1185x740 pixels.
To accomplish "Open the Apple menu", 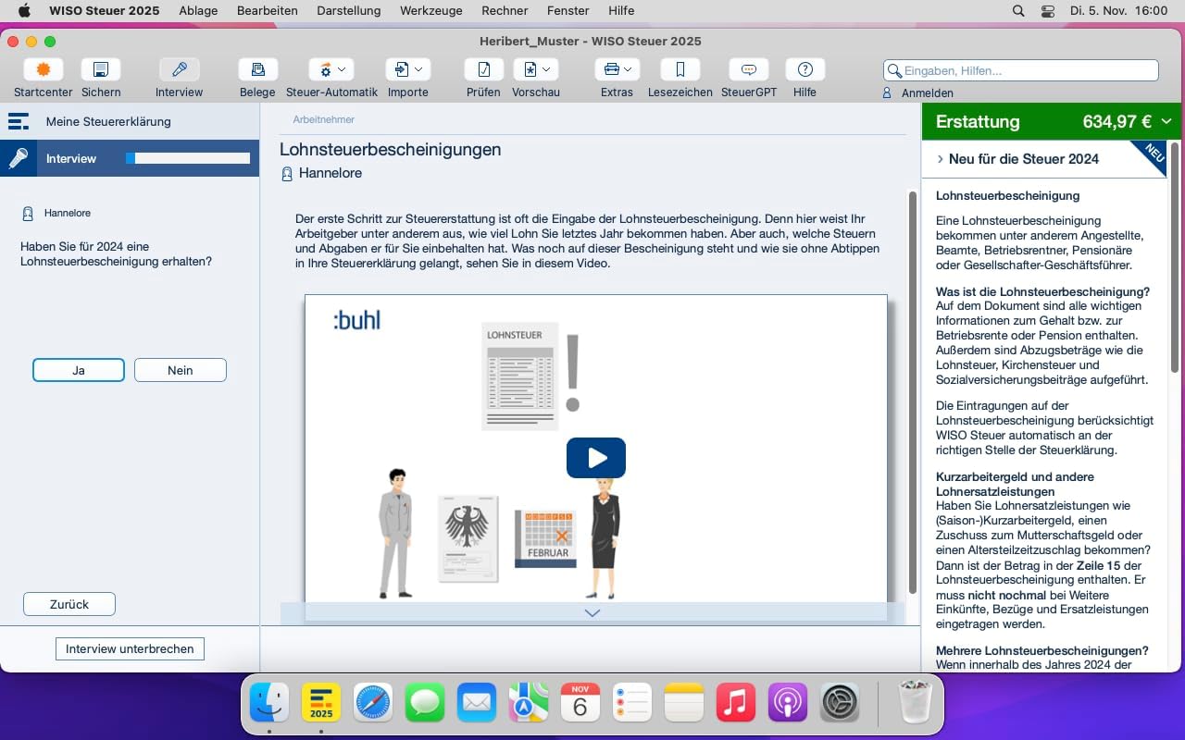I will 24,11.
